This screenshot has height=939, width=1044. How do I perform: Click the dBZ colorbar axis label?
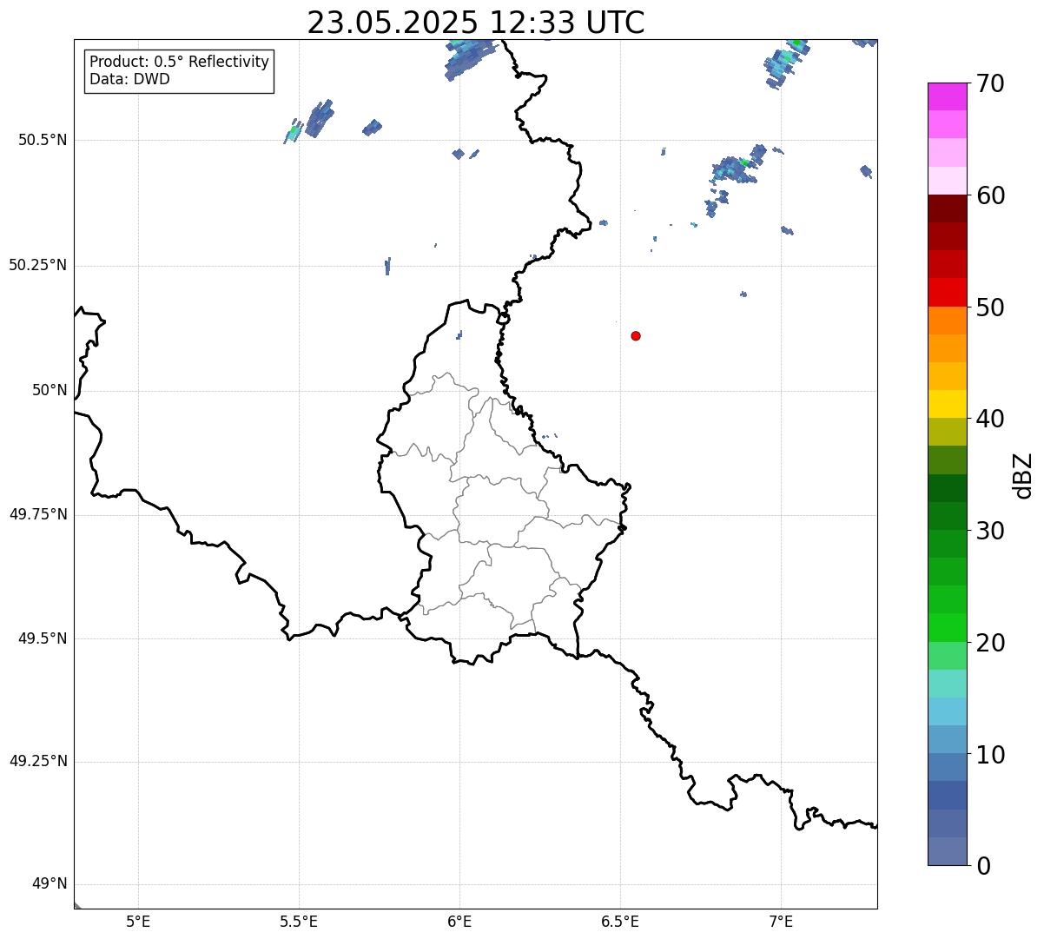[1023, 475]
